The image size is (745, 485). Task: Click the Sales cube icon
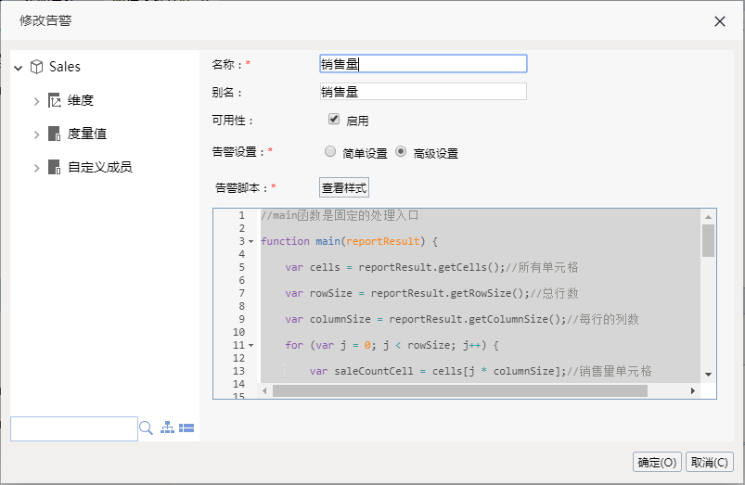[x=36, y=67]
